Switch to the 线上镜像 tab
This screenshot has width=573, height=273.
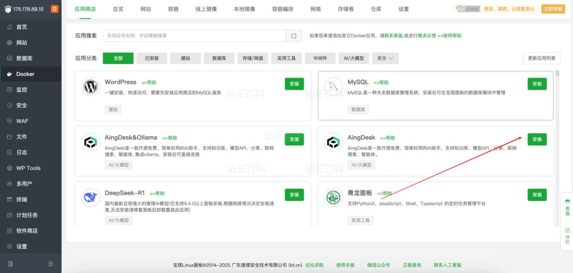(206, 9)
